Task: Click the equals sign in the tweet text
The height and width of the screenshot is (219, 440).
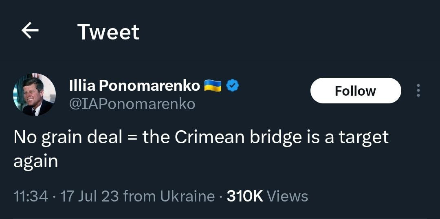Action: coord(132,138)
